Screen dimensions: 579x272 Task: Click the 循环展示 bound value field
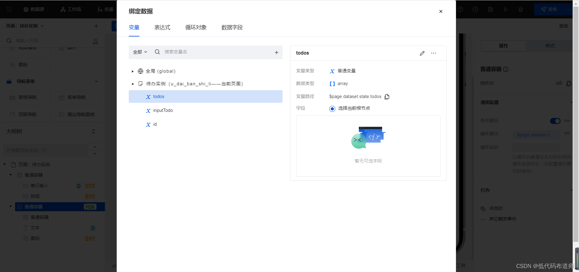536,135
